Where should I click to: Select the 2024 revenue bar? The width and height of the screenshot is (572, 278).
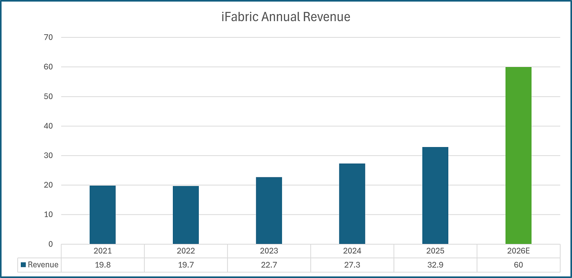[x=352, y=204]
